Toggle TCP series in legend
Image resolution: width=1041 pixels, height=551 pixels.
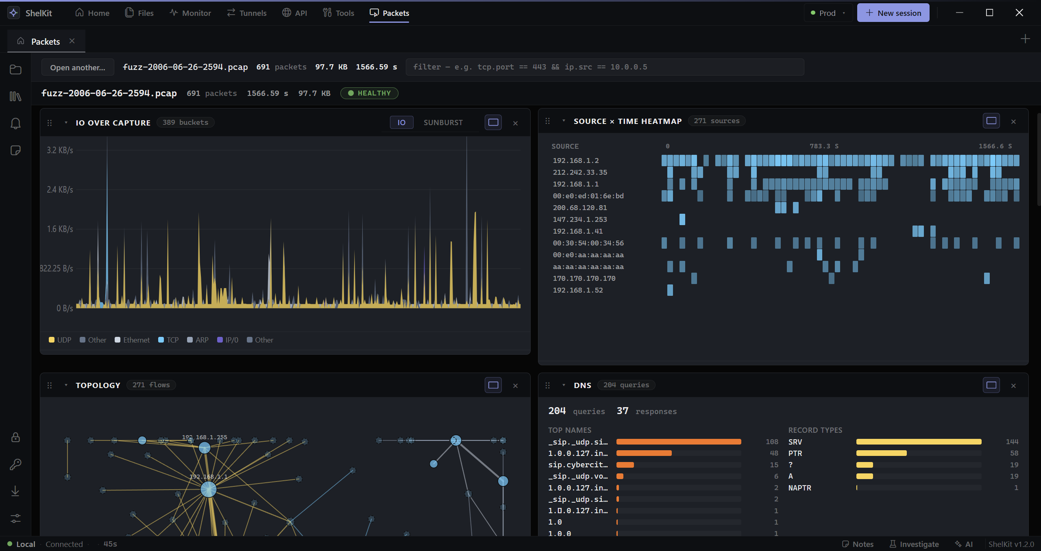point(168,340)
